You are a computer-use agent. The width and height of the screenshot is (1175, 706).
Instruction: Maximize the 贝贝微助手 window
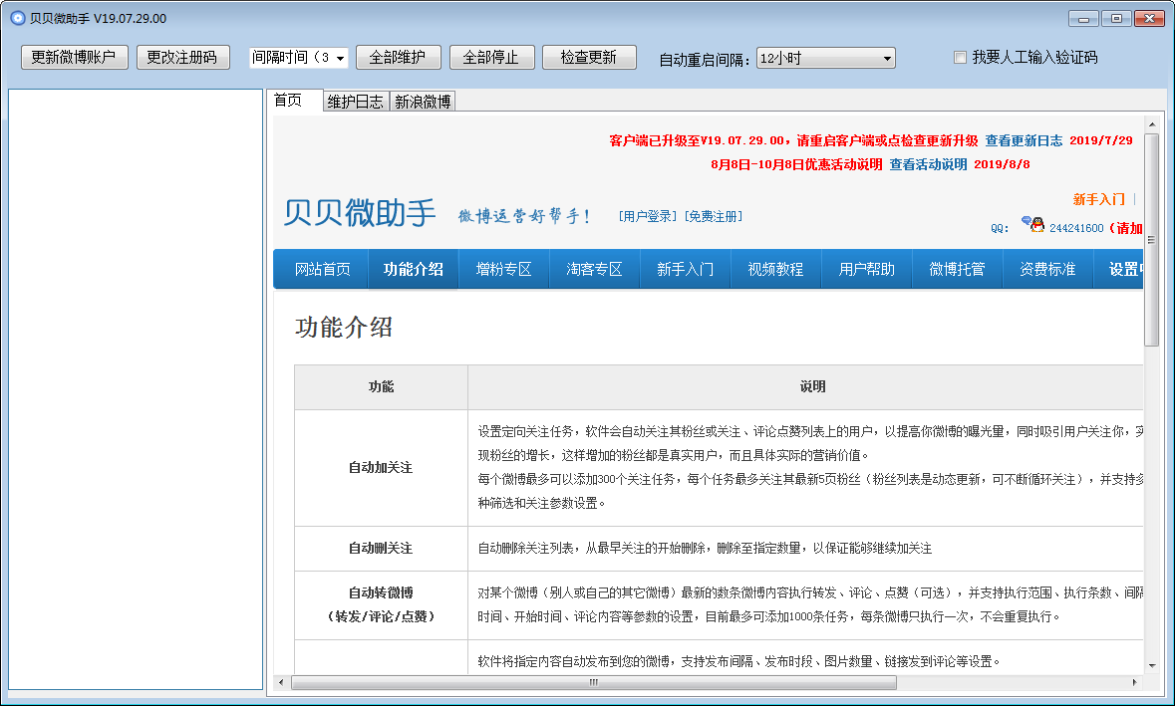[x=1116, y=19]
